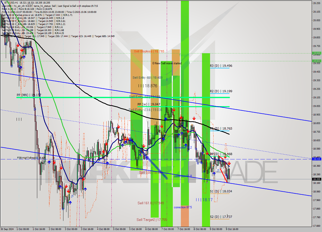Click the 'R3 (D) | 19.496' pivot label
The width and height of the screenshot is (322, 232).
pyautogui.click(x=221, y=66)
